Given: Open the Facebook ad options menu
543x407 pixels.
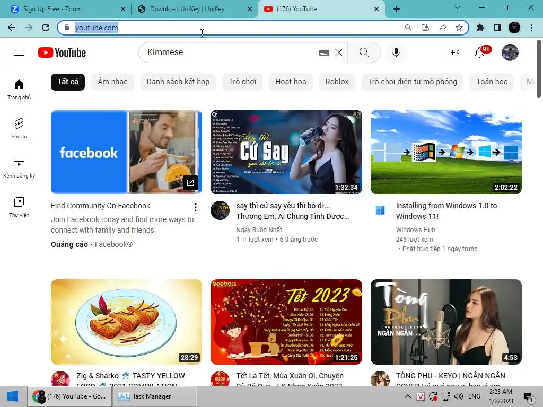Looking at the screenshot, I should click(x=196, y=207).
